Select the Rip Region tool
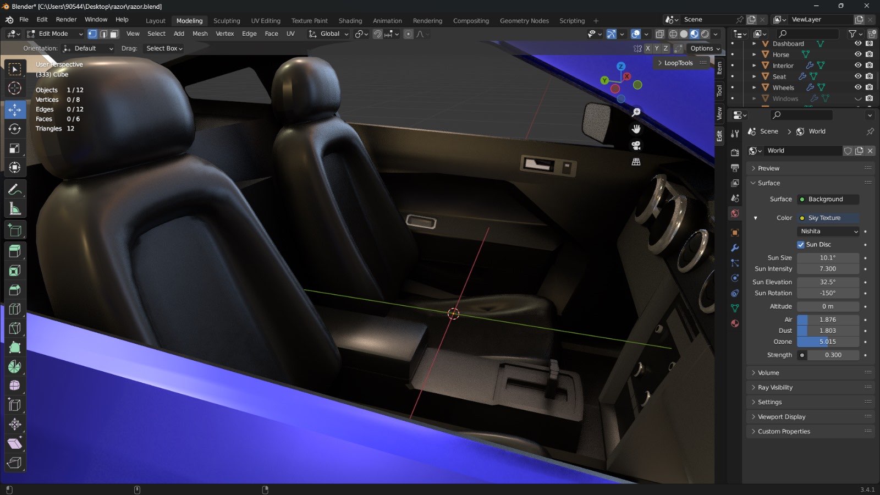 point(15,463)
